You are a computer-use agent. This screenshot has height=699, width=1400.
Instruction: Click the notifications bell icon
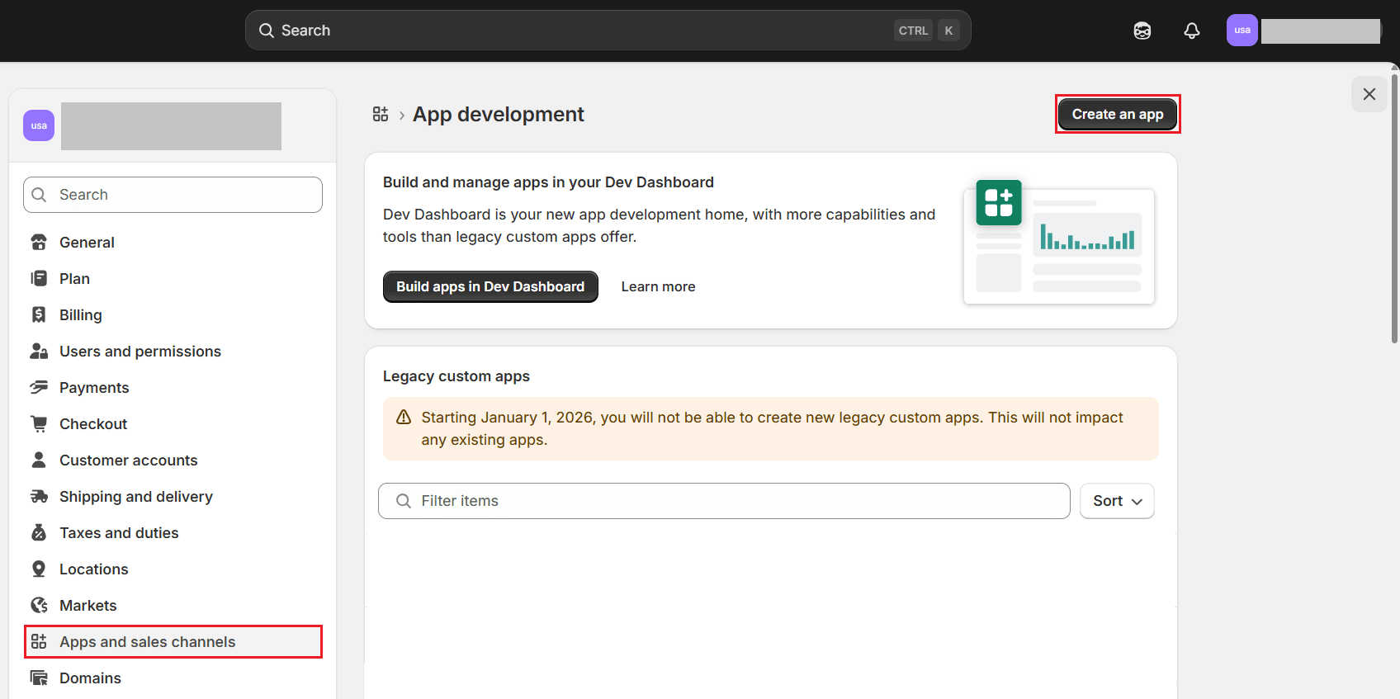1191,31
